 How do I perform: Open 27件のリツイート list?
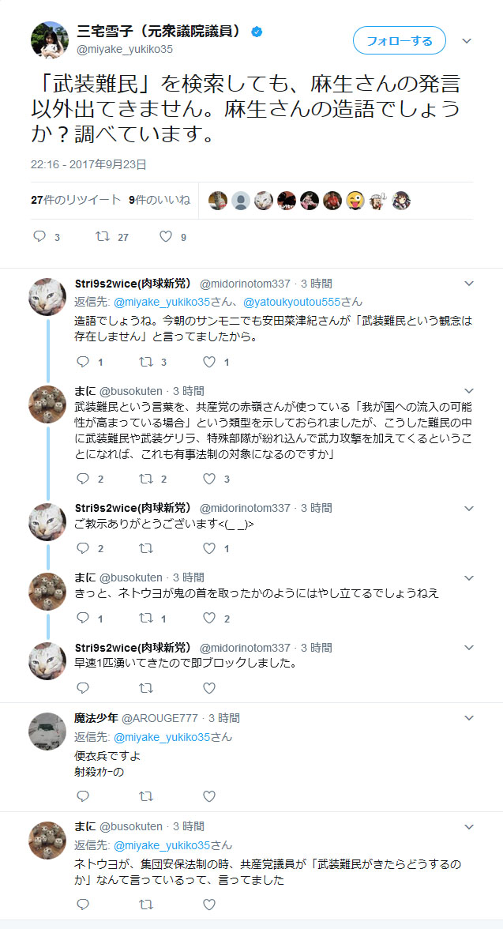tap(76, 200)
